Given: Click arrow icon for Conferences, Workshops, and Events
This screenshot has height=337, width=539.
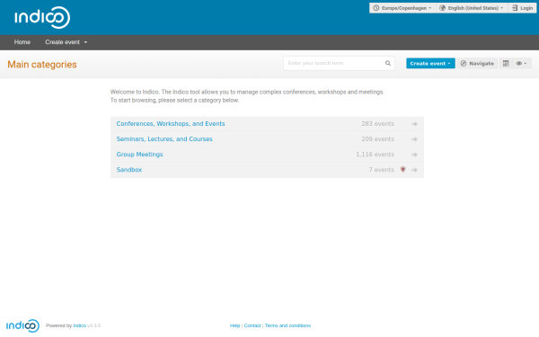Looking at the screenshot, I should click(414, 124).
